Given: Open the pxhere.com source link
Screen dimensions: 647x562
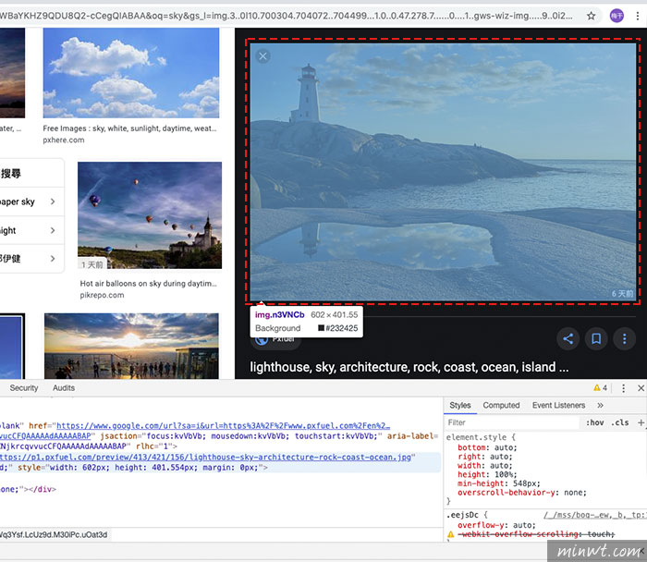Looking at the screenshot, I should click(64, 140).
